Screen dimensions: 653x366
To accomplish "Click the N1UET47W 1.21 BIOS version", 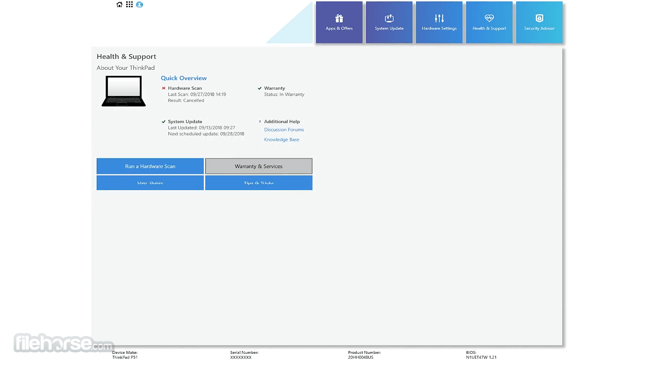I will pos(481,357).
